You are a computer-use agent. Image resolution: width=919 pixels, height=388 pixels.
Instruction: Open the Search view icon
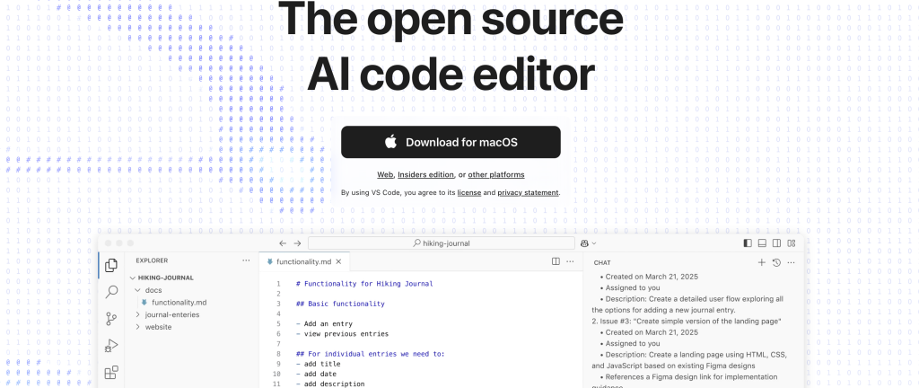click(x=111, y=292)
